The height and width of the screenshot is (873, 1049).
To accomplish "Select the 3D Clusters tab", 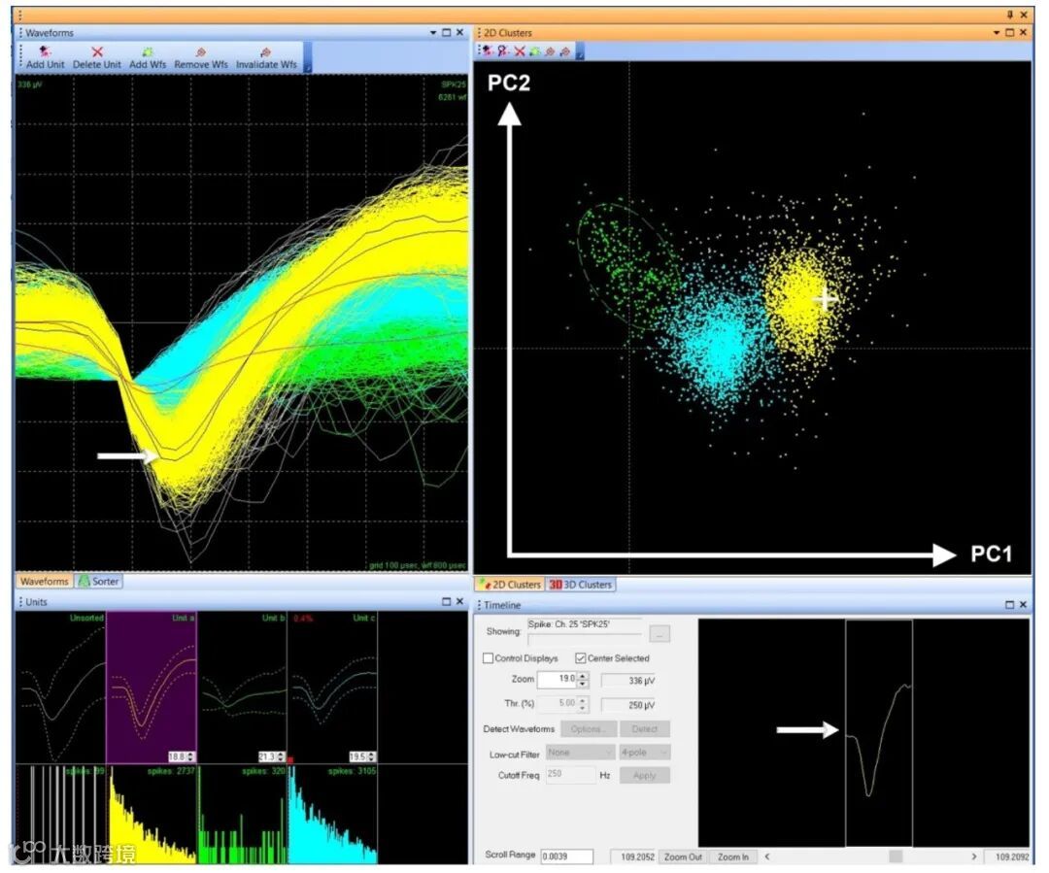I will [581, 585].
